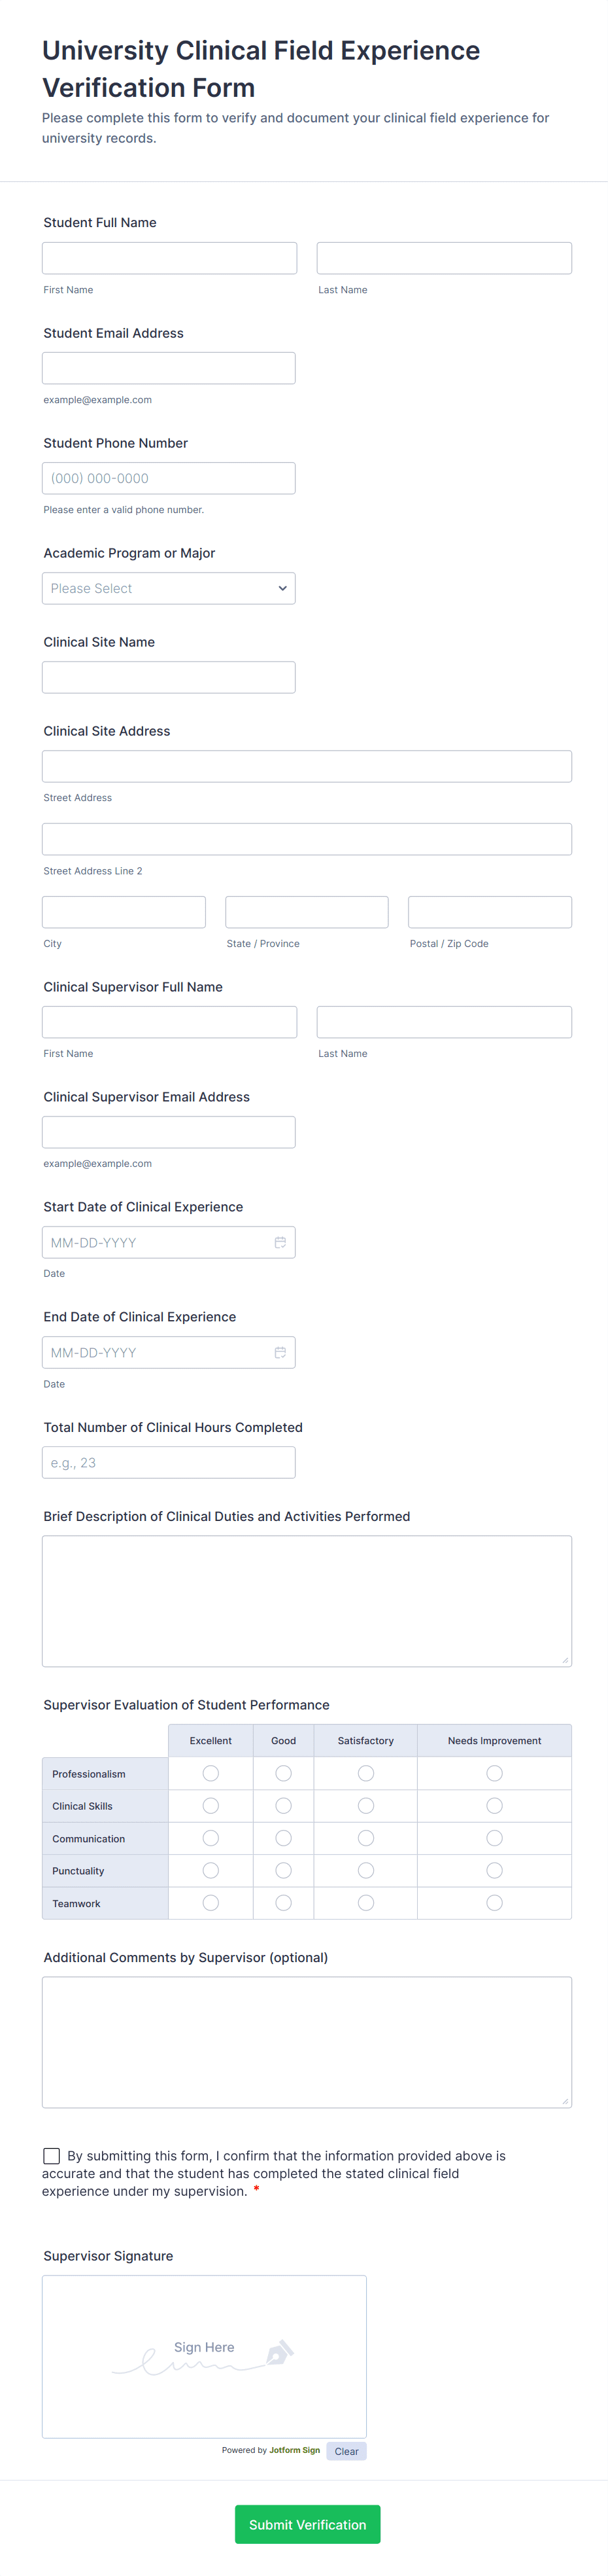Select the Clinical Site Name input
608x2576 pixels.
click(x=169, y=677)
